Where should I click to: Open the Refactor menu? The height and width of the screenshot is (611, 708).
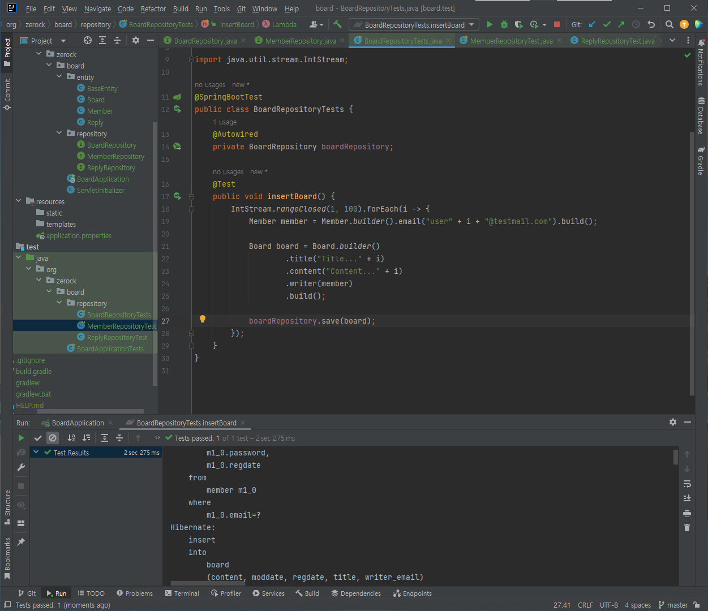coord(153,8)
